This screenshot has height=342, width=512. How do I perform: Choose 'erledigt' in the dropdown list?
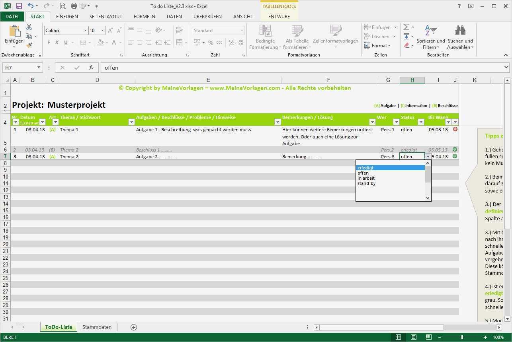coord(365,168)
